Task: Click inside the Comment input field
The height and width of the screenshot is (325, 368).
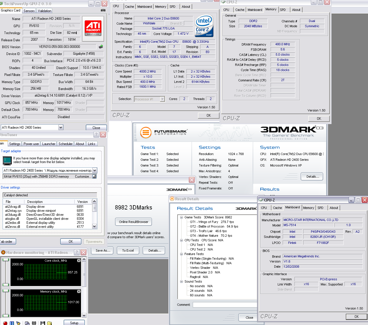Action: point(225,305)
